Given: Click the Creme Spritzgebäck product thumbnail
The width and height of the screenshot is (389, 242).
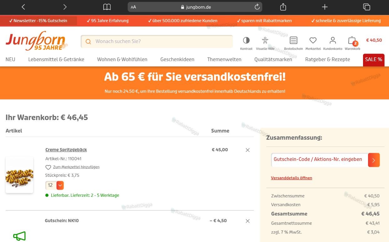Looking at the screenshot, I should (x=19, y=175).
